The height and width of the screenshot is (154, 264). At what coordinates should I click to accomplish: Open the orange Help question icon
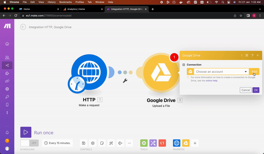tap(7, 141)
